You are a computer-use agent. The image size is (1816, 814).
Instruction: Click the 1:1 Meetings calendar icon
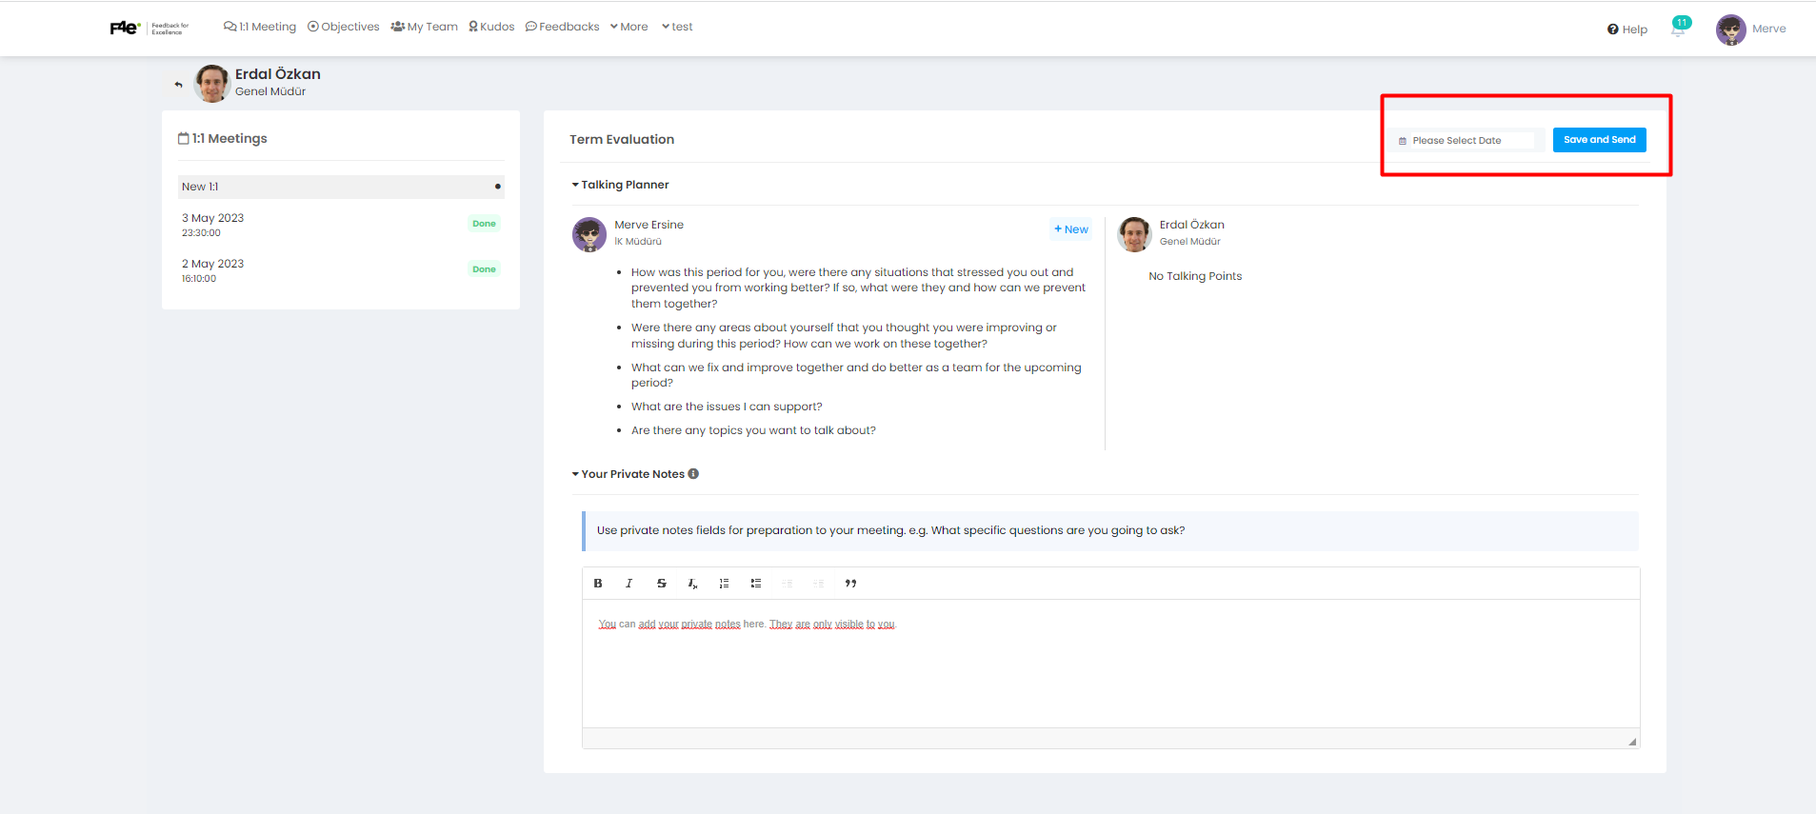184,139
